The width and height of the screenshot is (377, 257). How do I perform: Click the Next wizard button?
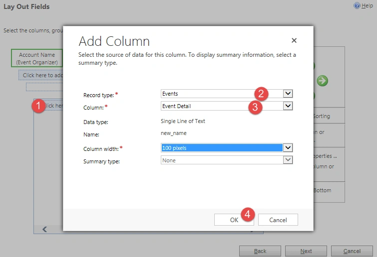(306, 251)
